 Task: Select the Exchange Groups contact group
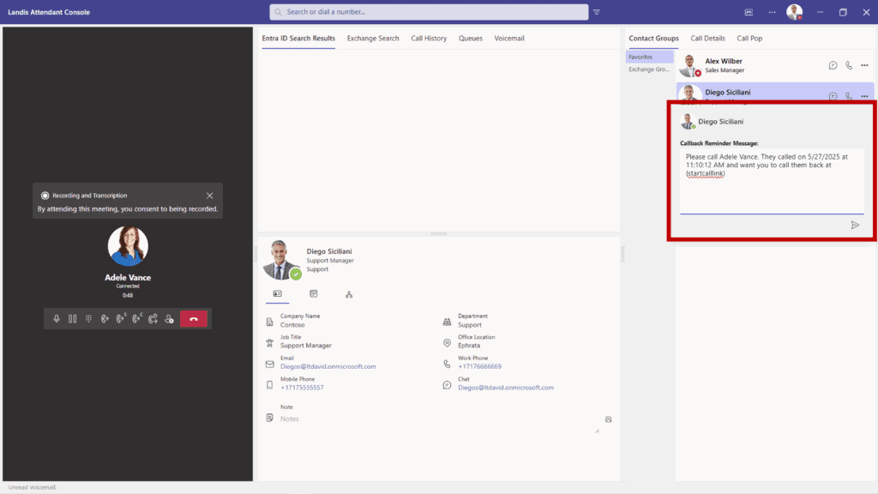pos(649,69)
